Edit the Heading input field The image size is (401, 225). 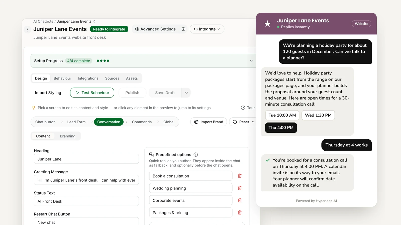point(86,159)
